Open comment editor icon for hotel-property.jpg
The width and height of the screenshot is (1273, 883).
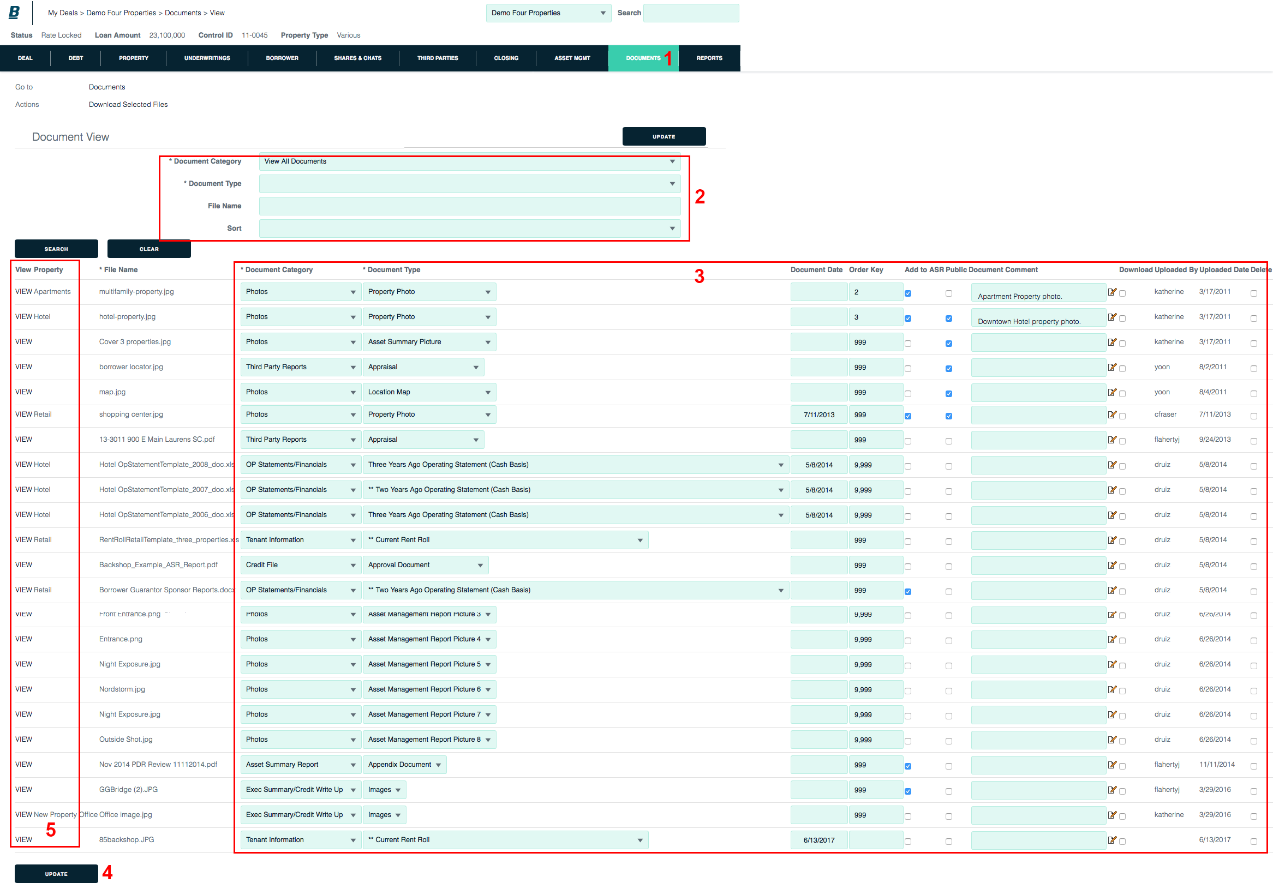tap(1112, 317)
